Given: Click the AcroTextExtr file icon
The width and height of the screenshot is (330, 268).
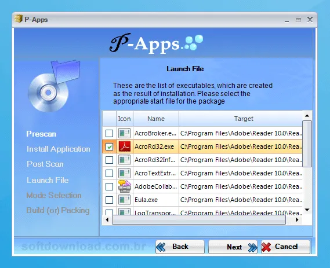Looking at the screenshot, I should (124, 173).
